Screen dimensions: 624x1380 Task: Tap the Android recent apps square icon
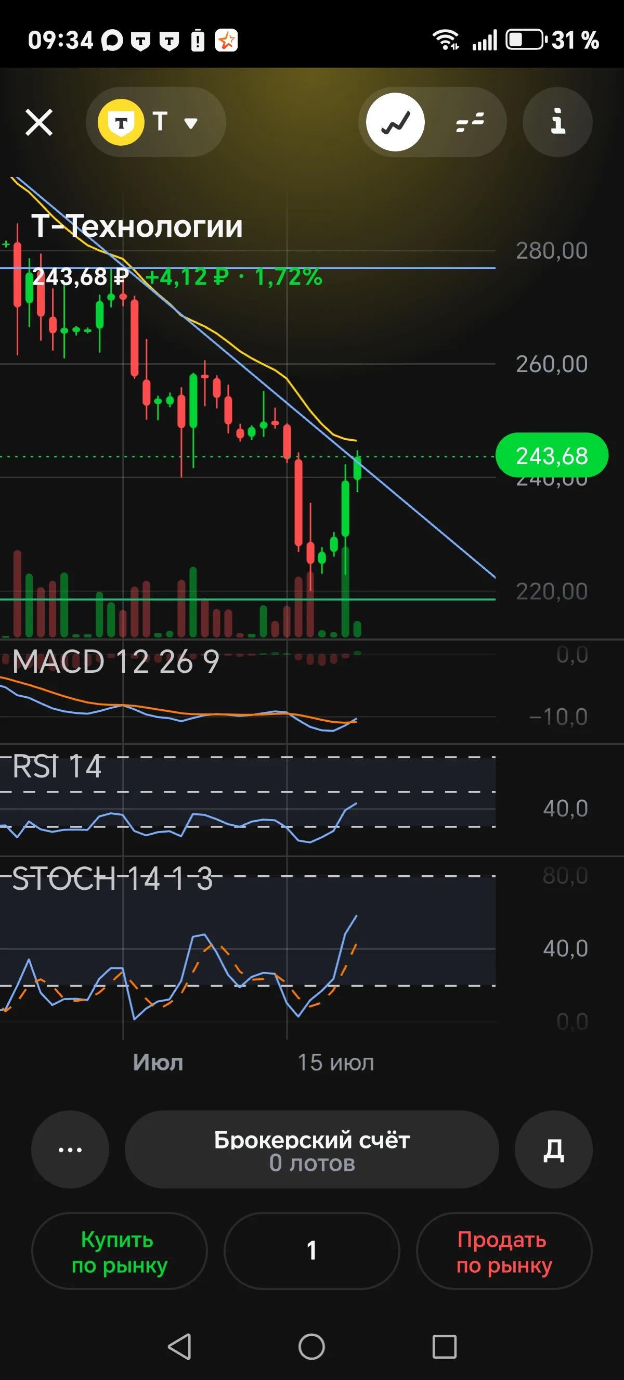[x=444, y=1346]
